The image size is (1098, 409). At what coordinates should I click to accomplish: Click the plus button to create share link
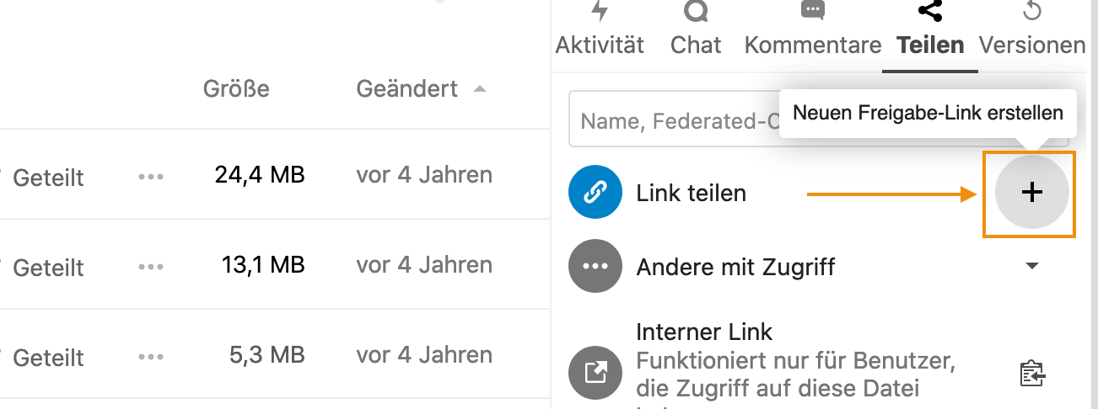[x=1031, y=193]
